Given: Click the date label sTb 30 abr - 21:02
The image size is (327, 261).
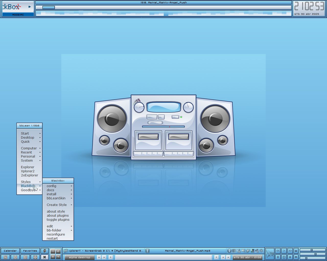Looking at the screenshot, I should 248,257.
